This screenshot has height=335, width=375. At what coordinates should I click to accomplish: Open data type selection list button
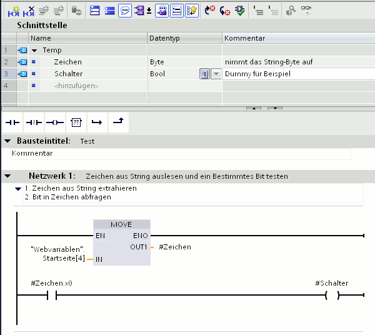pyautogui.click(x=204, y=74)
